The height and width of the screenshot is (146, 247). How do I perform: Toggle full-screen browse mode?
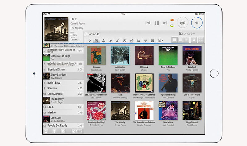201,40
